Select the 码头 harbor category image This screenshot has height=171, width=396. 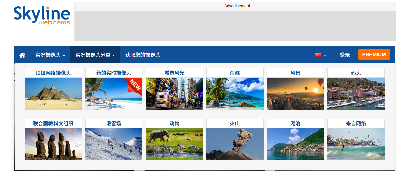point(356,94)
